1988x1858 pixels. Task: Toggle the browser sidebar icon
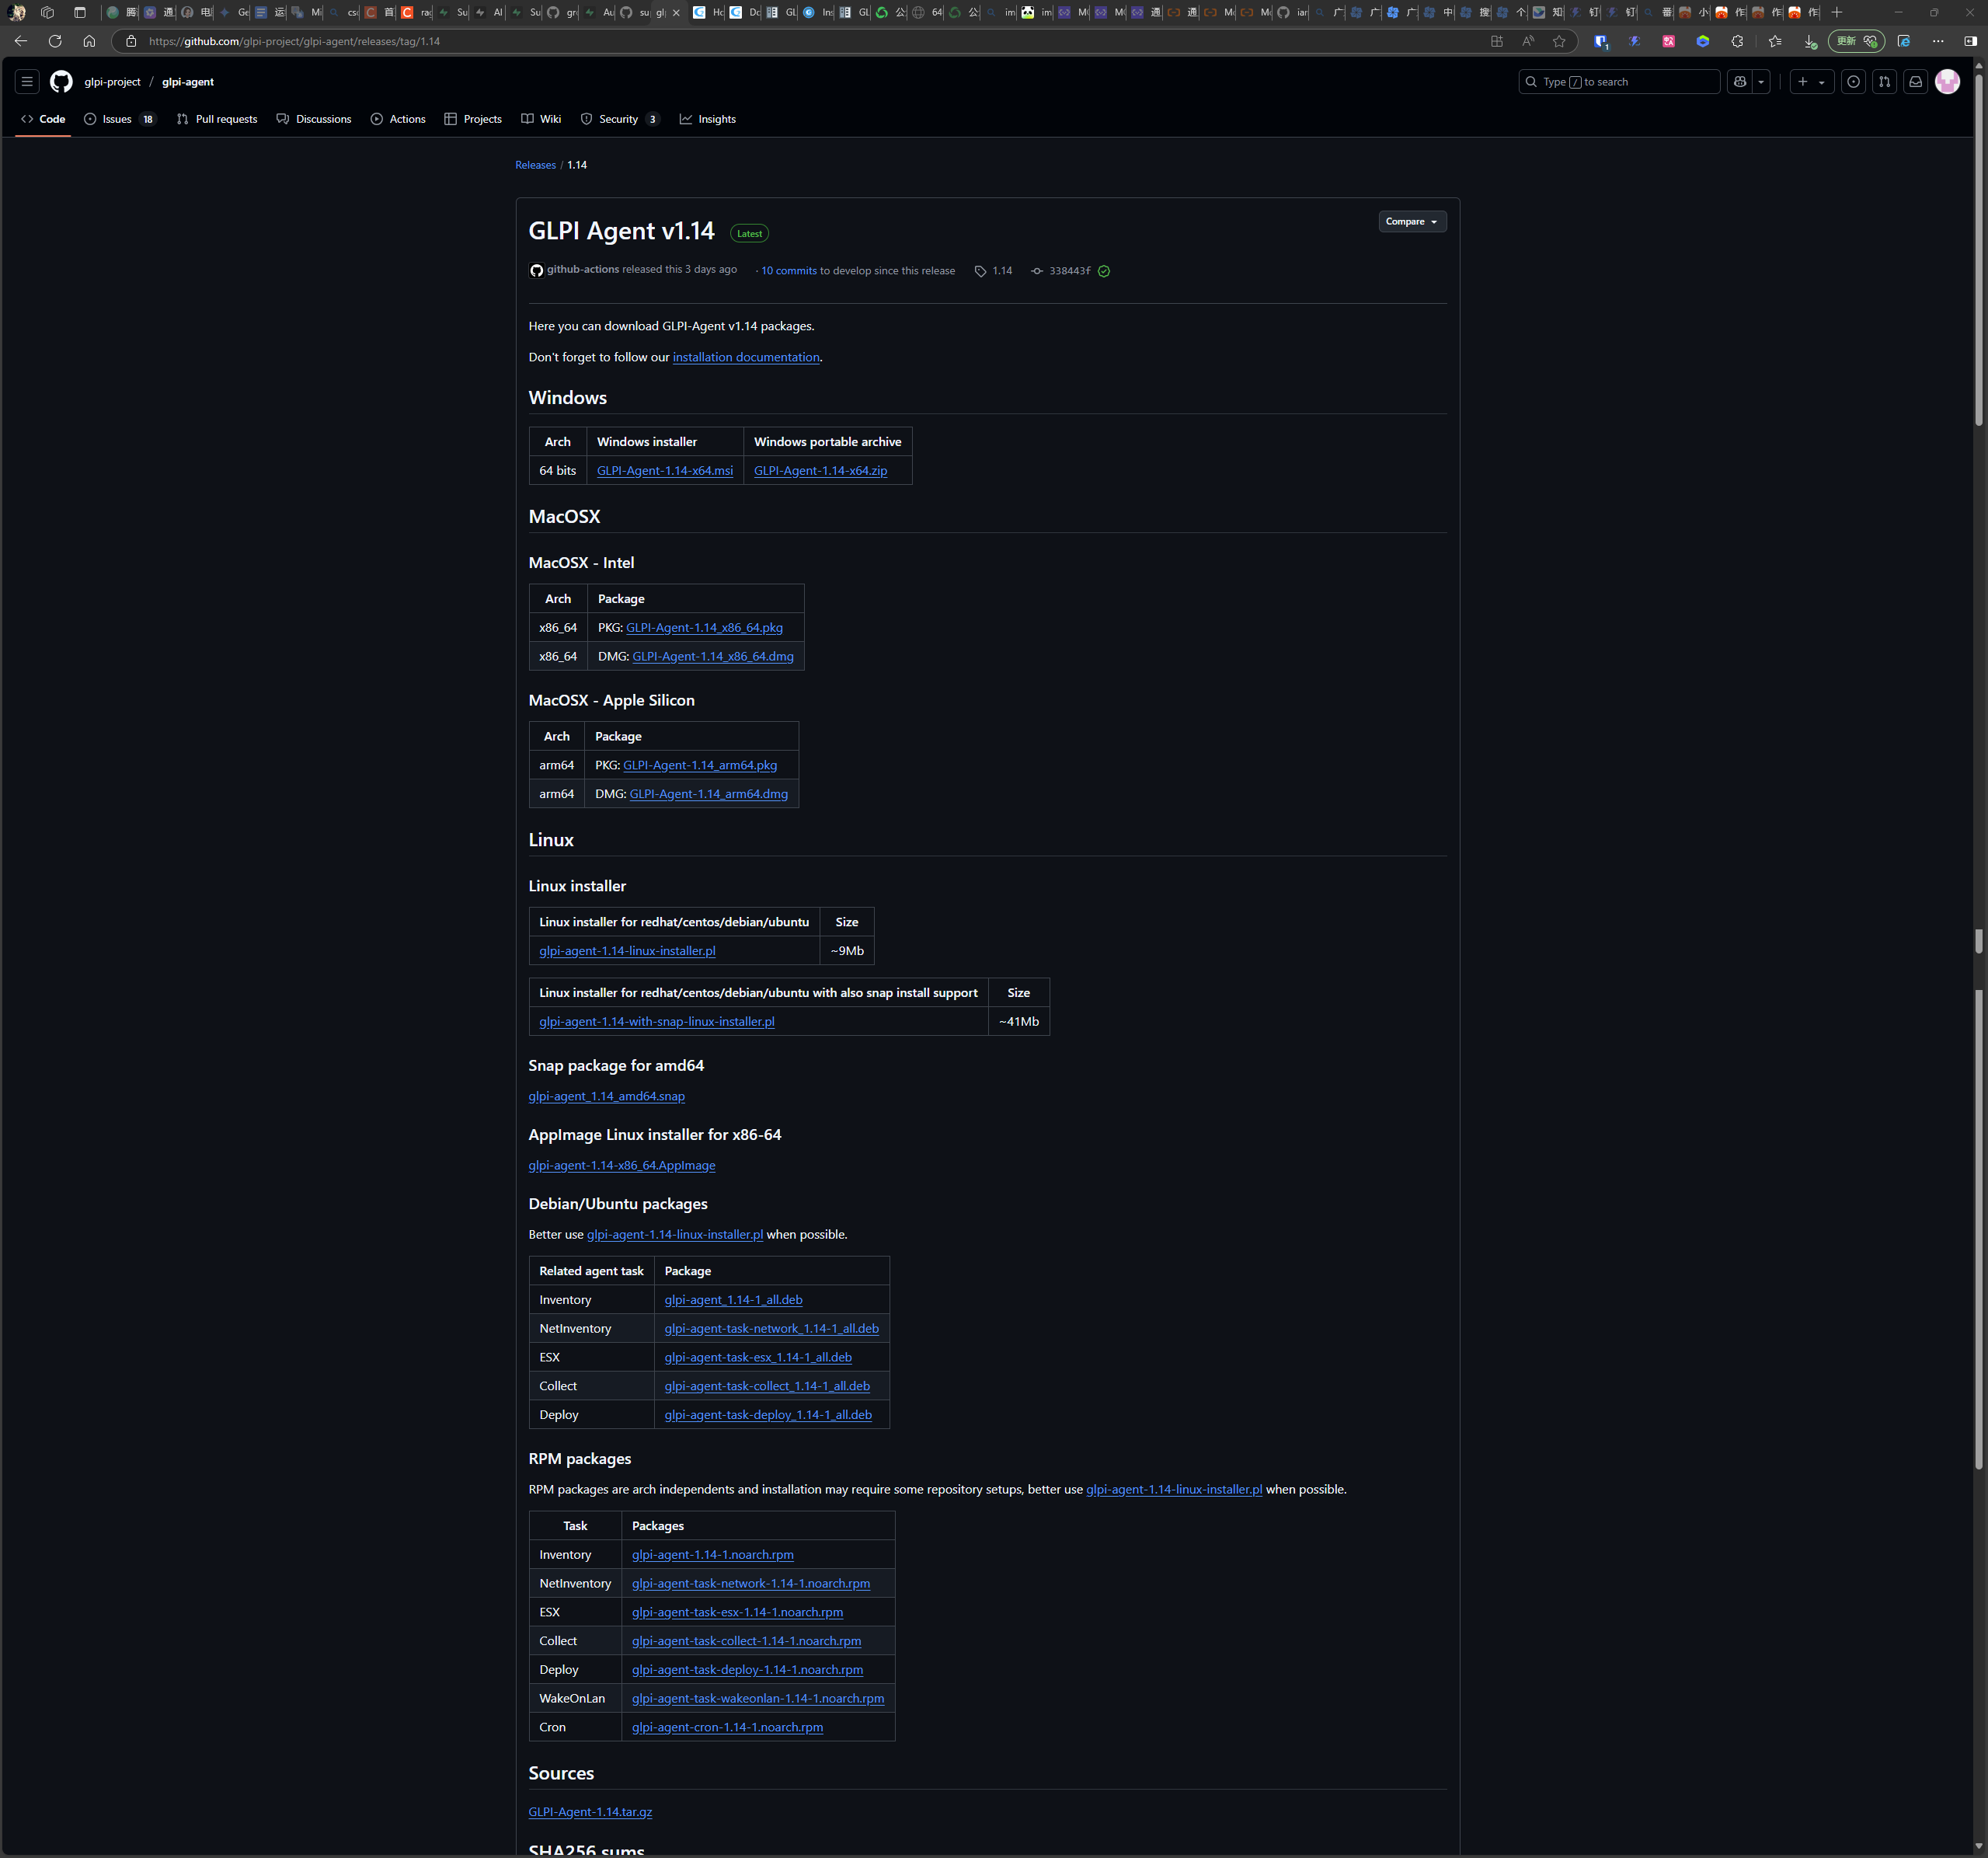[1970, 41]
